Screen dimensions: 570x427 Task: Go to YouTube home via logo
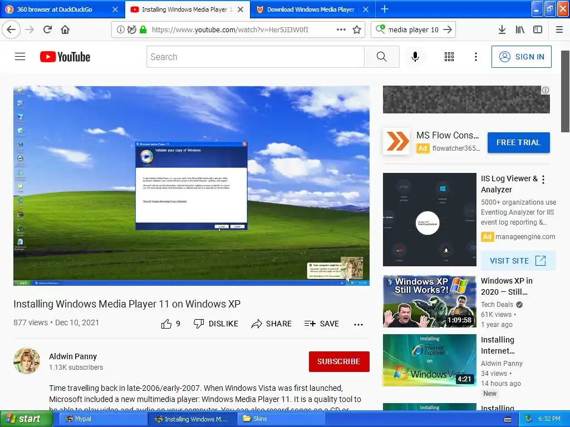[x=65, y=57]
